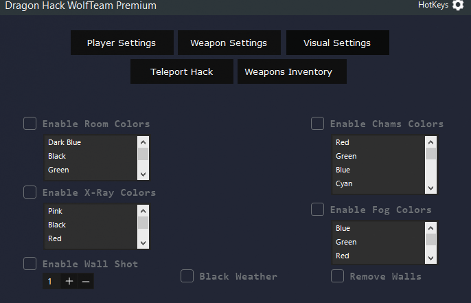Screen dimensions: 471x303
Task: Click Room Colors list scroll up arrow
Action: (x=143, y=142)
